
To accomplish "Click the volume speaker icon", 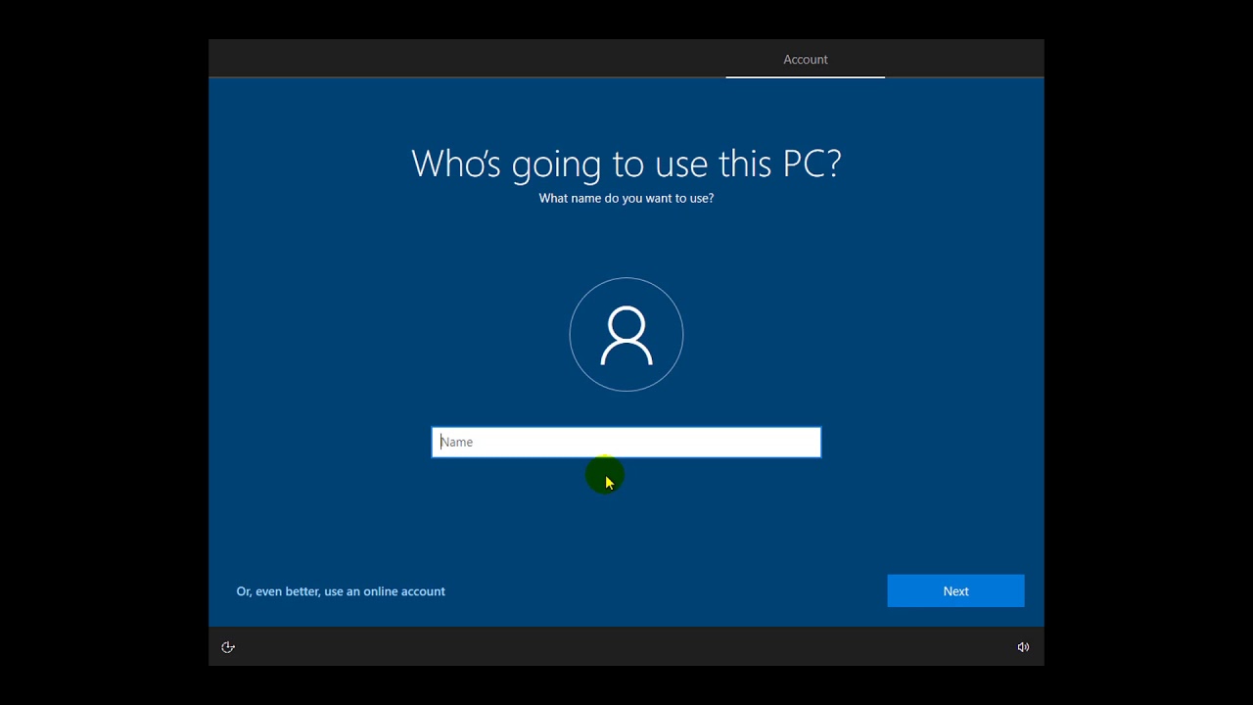I will pyautogui.click(x=1023, y=647).
